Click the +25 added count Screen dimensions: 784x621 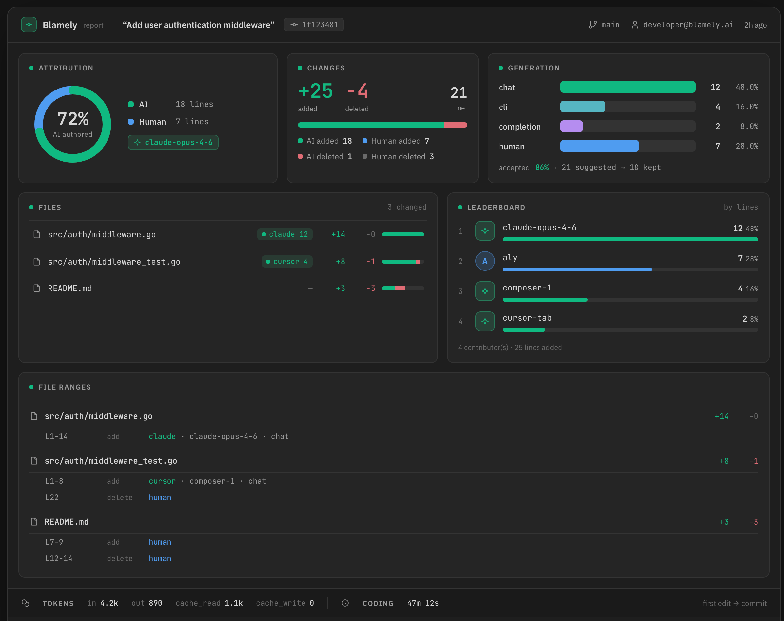pyautogui.click(x=315, y=91)
